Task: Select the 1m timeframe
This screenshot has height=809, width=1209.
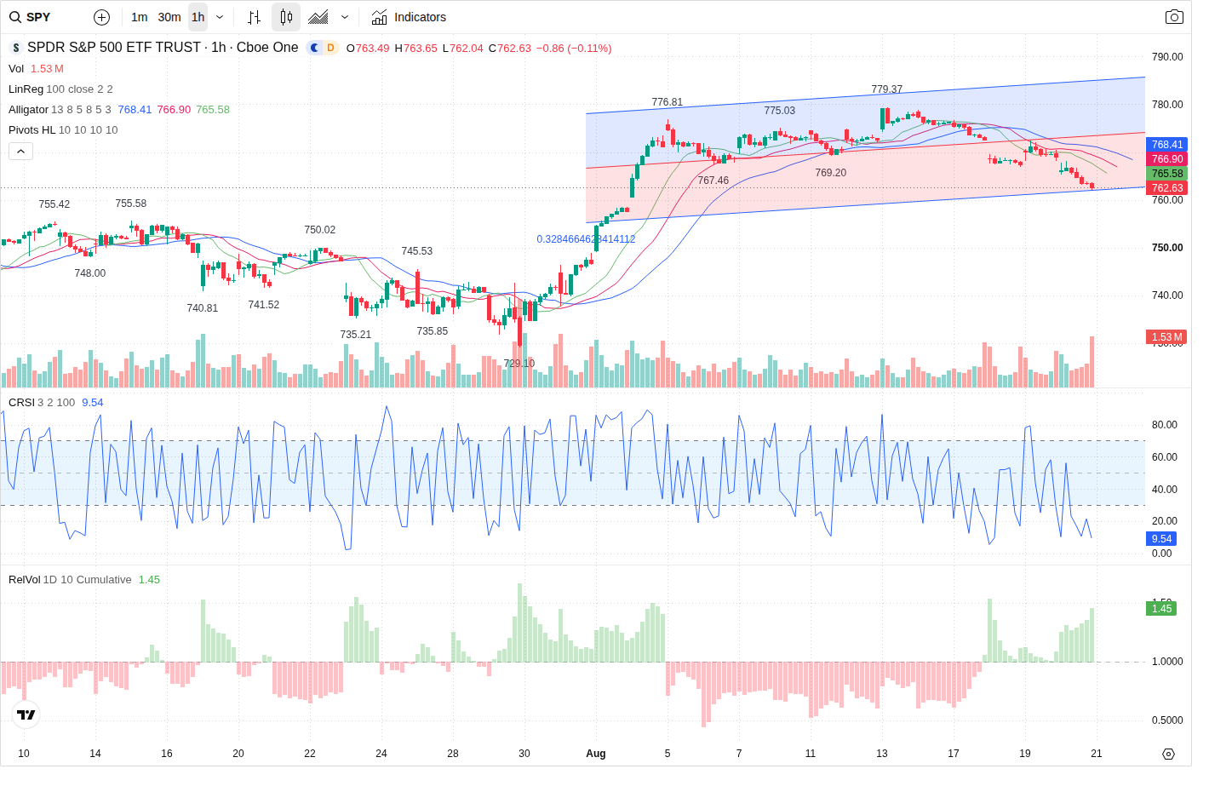Action: click(x=140, y=17)
